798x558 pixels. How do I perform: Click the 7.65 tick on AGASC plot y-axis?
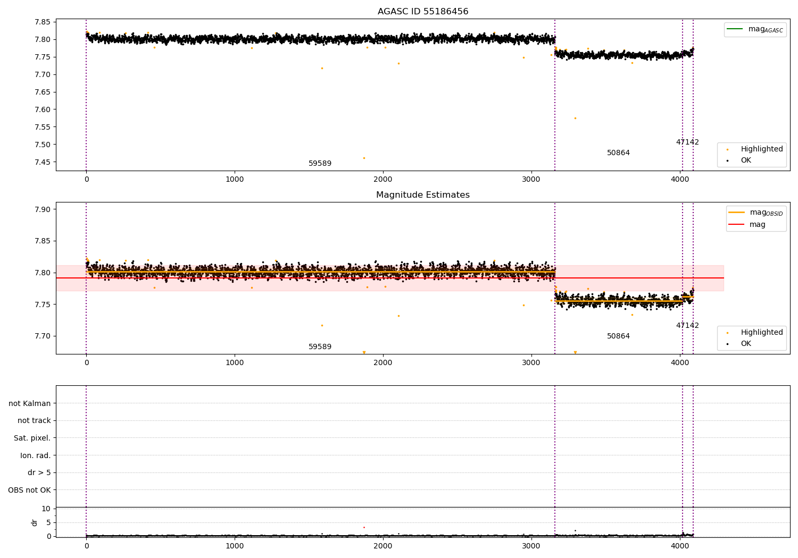tap(43, 92)
